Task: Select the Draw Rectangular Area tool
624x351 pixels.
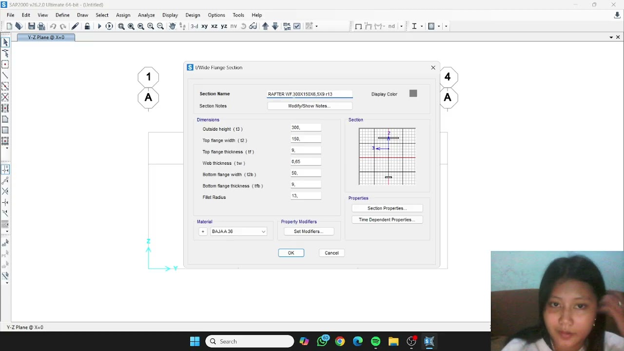Action: click(x=5, y=130)
